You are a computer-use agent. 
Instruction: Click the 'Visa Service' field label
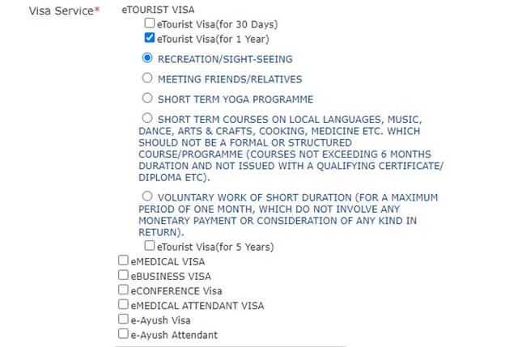pos(61,11)
